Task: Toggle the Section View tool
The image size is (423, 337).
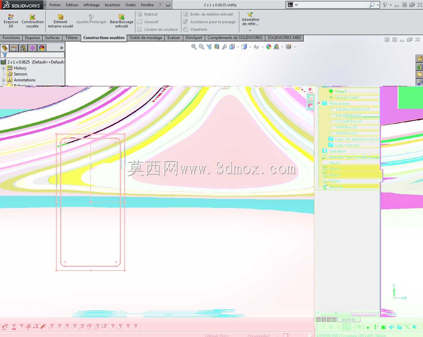Action: tap(217, 47)
